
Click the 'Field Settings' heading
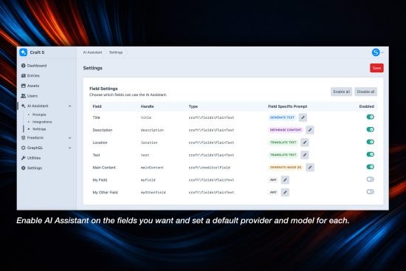click(x=103, y=89)
